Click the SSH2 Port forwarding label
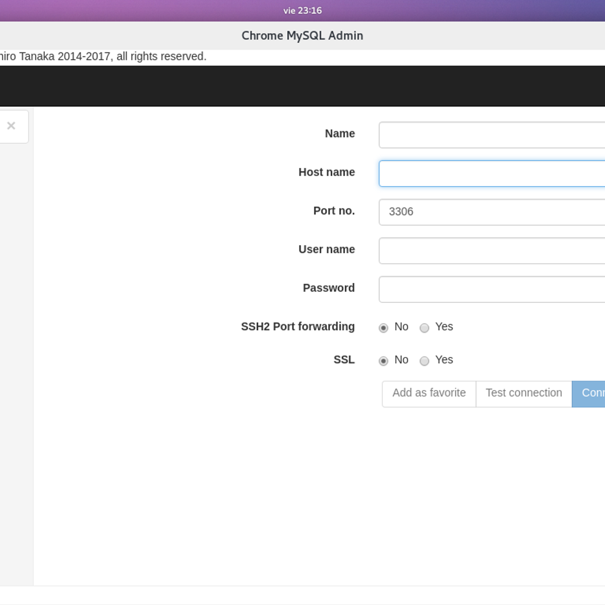 [297, 327]
